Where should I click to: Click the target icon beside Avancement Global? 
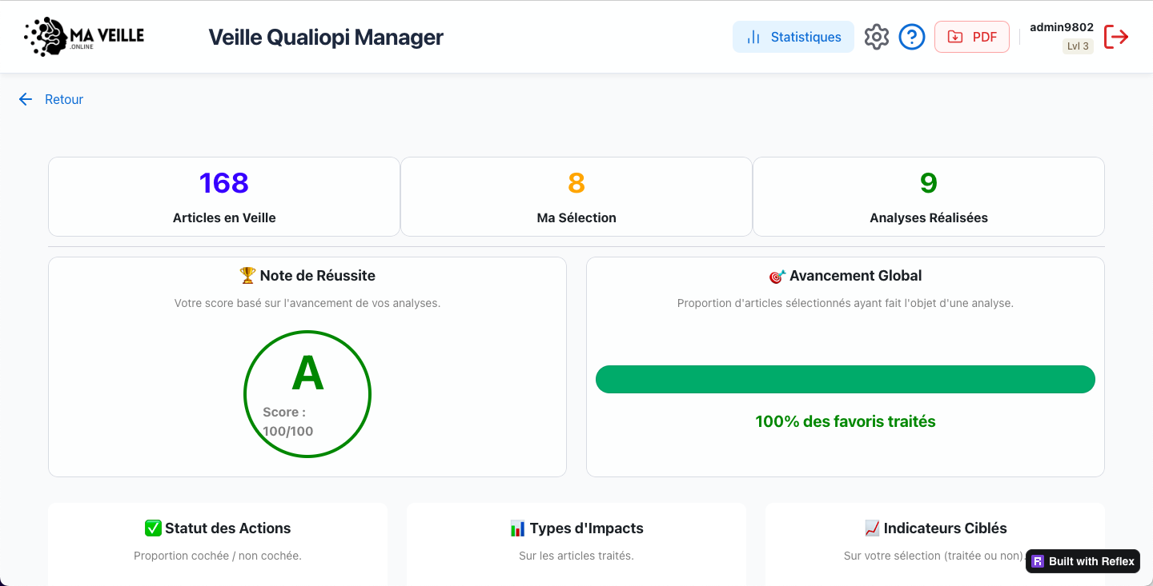tap(777, 277)
